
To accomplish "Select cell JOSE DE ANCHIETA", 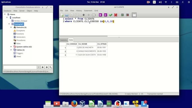I will click(87, 47).
